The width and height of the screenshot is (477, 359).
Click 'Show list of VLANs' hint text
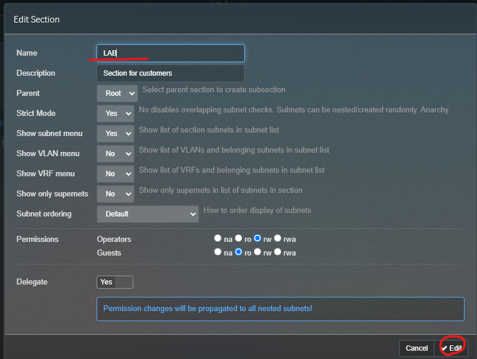[x=234, y=150]
